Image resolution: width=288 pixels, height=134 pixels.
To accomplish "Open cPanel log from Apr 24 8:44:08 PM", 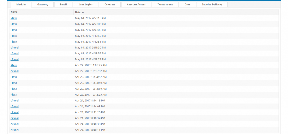I will coord(14,107).
